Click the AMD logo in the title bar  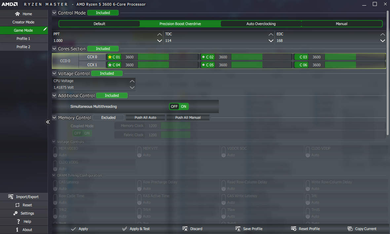pyautogui.click(x=10, y=4)
